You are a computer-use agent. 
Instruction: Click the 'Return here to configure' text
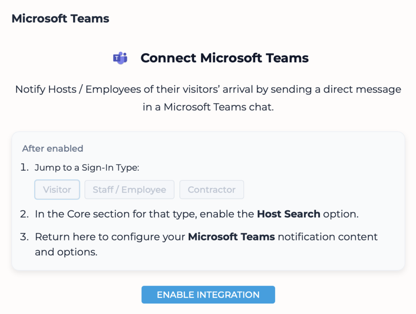pos(110,237)
